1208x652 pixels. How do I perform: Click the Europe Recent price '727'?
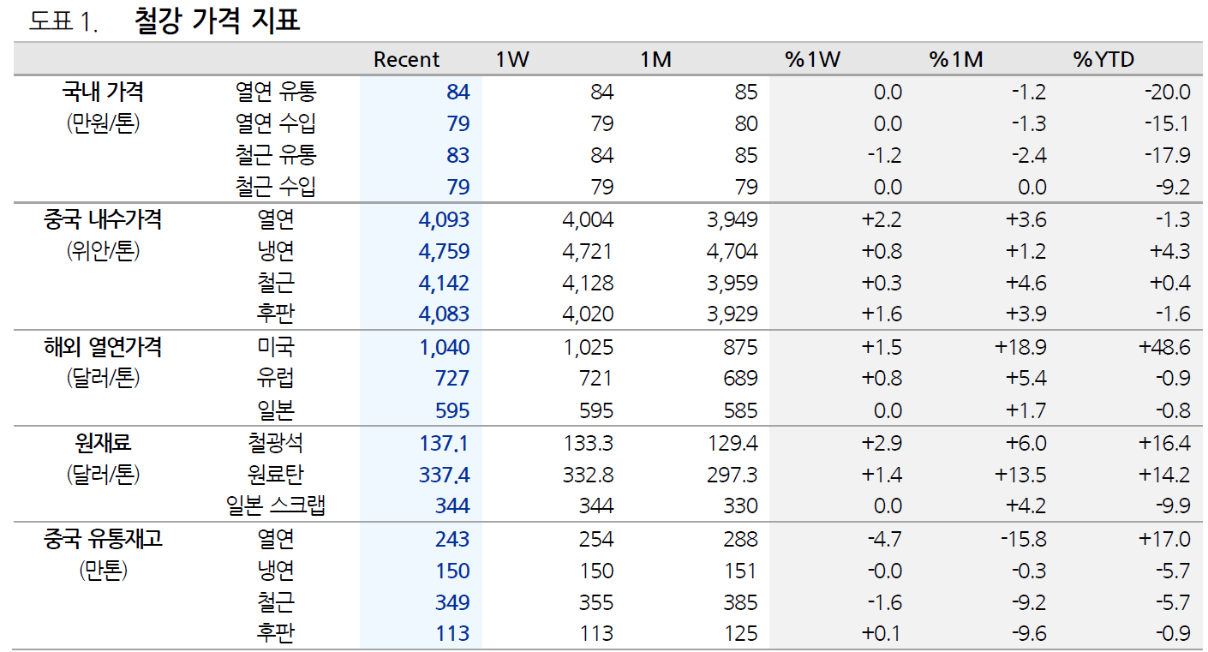[x=452, y=379]
